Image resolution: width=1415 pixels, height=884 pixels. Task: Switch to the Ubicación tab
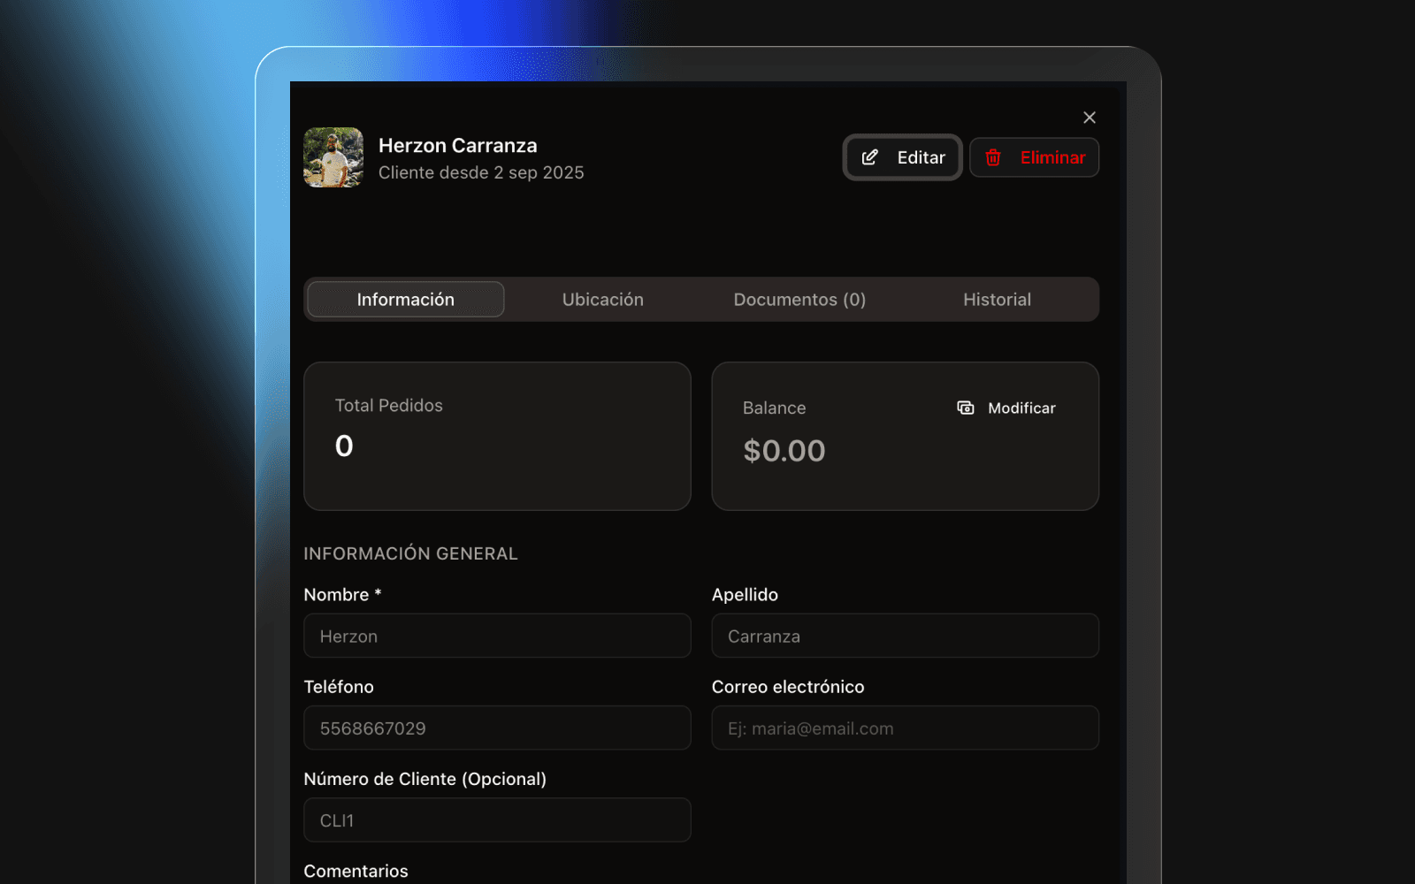click(603, 300)
